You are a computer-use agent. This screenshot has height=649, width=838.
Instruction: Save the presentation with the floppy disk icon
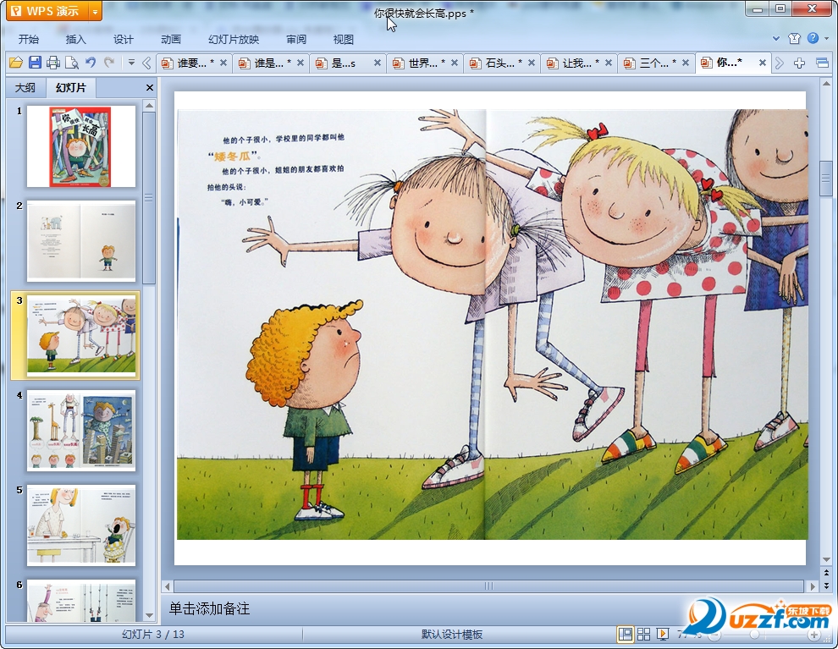click(x=35, y=63)
